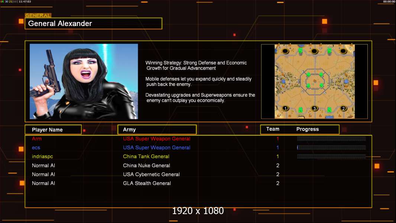
Task: Click Arm's loading progress bar
Action: tap(331, 138)
